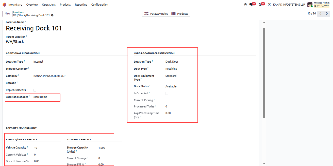Toggle the Replenishments checkbox
Image resolution: width=333 pixels, height=166 pixels.
coord(35,90)
